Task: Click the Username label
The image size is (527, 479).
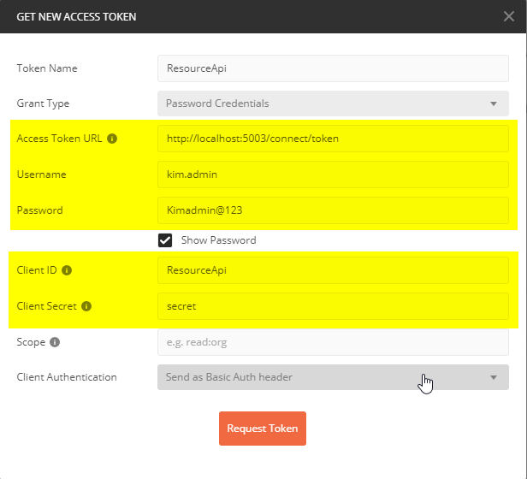Action: coord(42,174)
